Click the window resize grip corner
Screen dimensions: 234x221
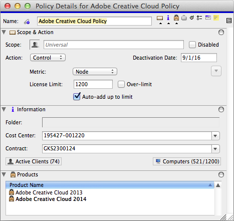pyautogui.click(x=230, y=217)
